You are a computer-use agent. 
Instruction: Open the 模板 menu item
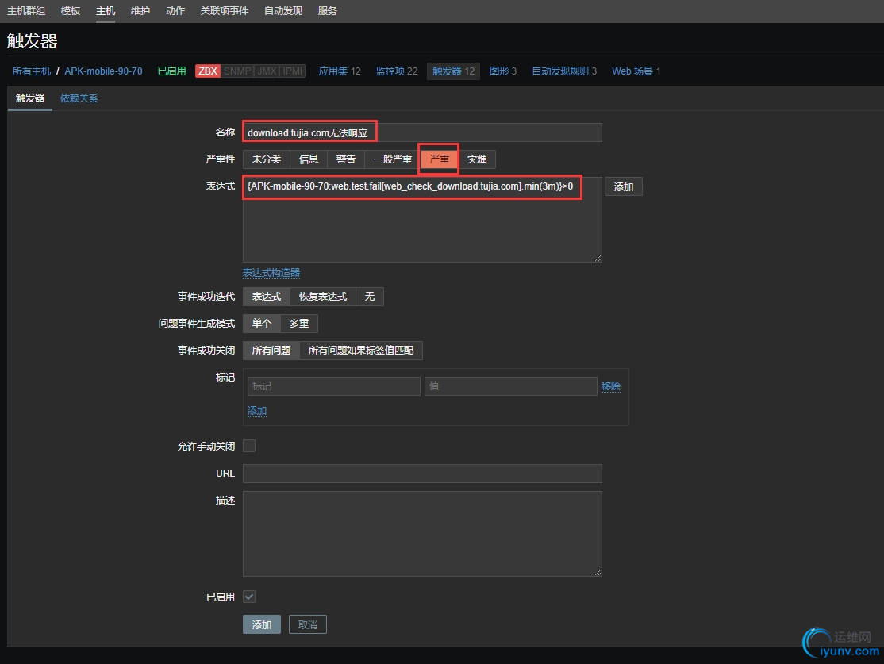71,11
